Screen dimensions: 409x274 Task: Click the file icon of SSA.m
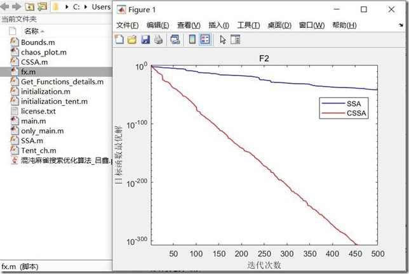click(15, 140)
